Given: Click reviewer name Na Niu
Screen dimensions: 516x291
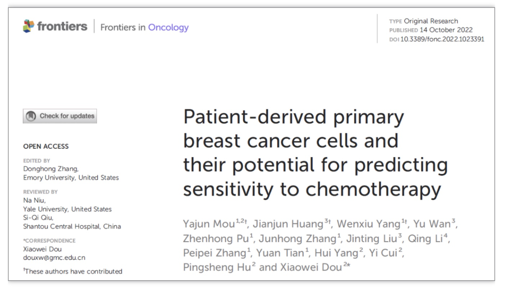Looking at the screenshot, I should (32, 202).
